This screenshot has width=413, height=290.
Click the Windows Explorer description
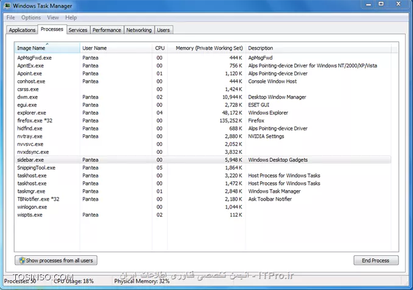[x=268, y=113]
